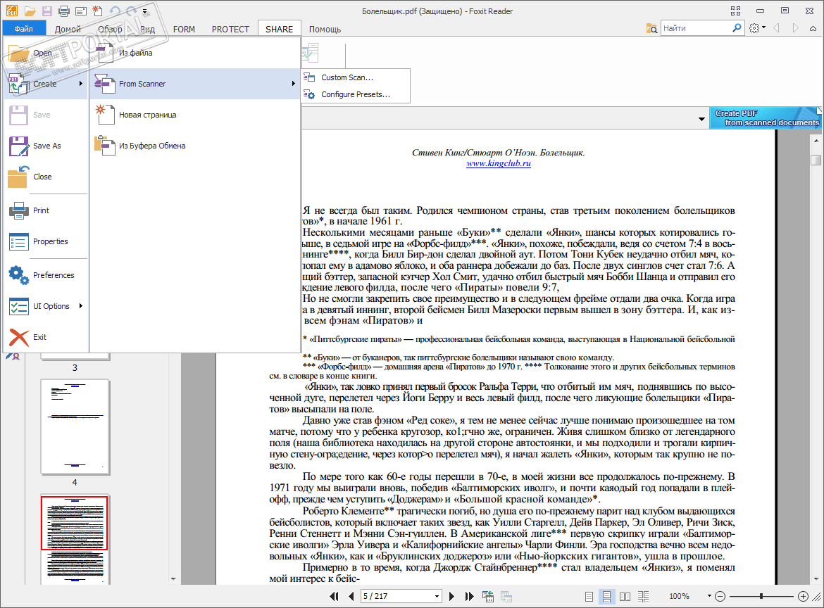Image resolution: width=824 pixels, height=608 pixels.
Task: Select Новая страница create option
Action: tap(195, 115)
